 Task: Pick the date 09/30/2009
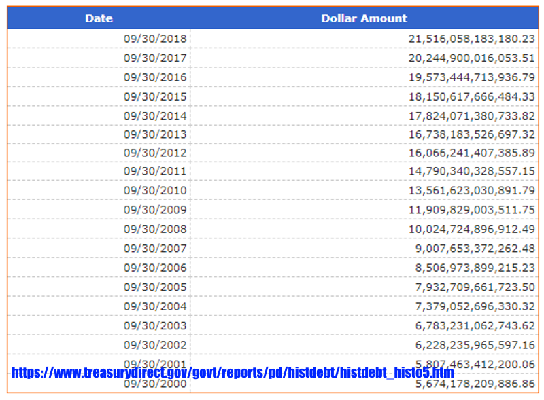155,210
